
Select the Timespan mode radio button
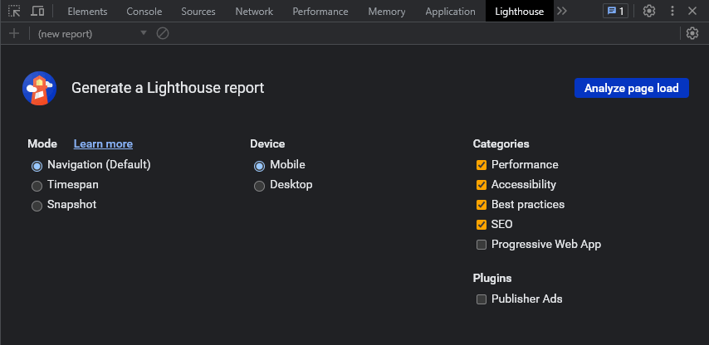[37, 185]
